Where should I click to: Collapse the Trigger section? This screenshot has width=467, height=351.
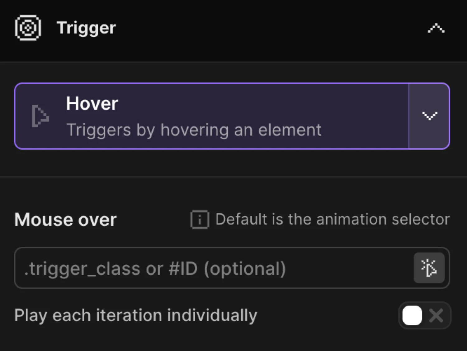point(435,28)
